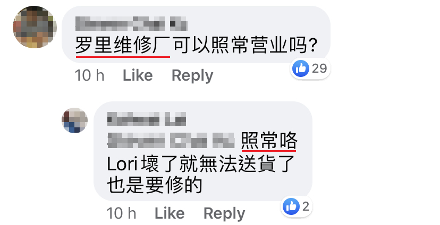Viewport: 440px width, 225px height.
Task: Open the 10 h timestamp of the Lori reply
Action: 122,213
